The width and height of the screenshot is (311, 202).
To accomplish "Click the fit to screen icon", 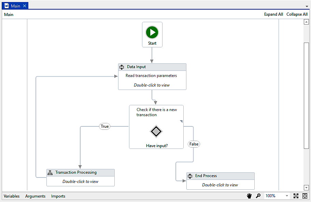I will pos(296,196).
